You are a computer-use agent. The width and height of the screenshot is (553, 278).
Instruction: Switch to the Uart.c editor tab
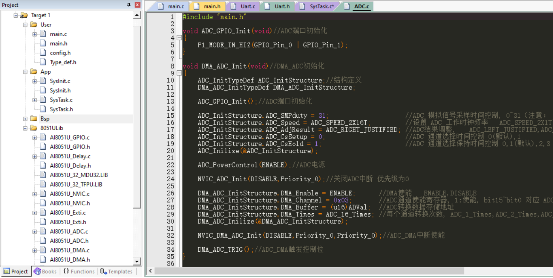(x=243, y=6)
